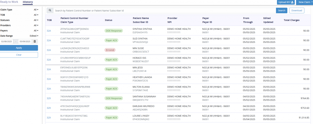Click patient name MIN JESSI
This screenshot has height=124, width=313.
point(138,67)
